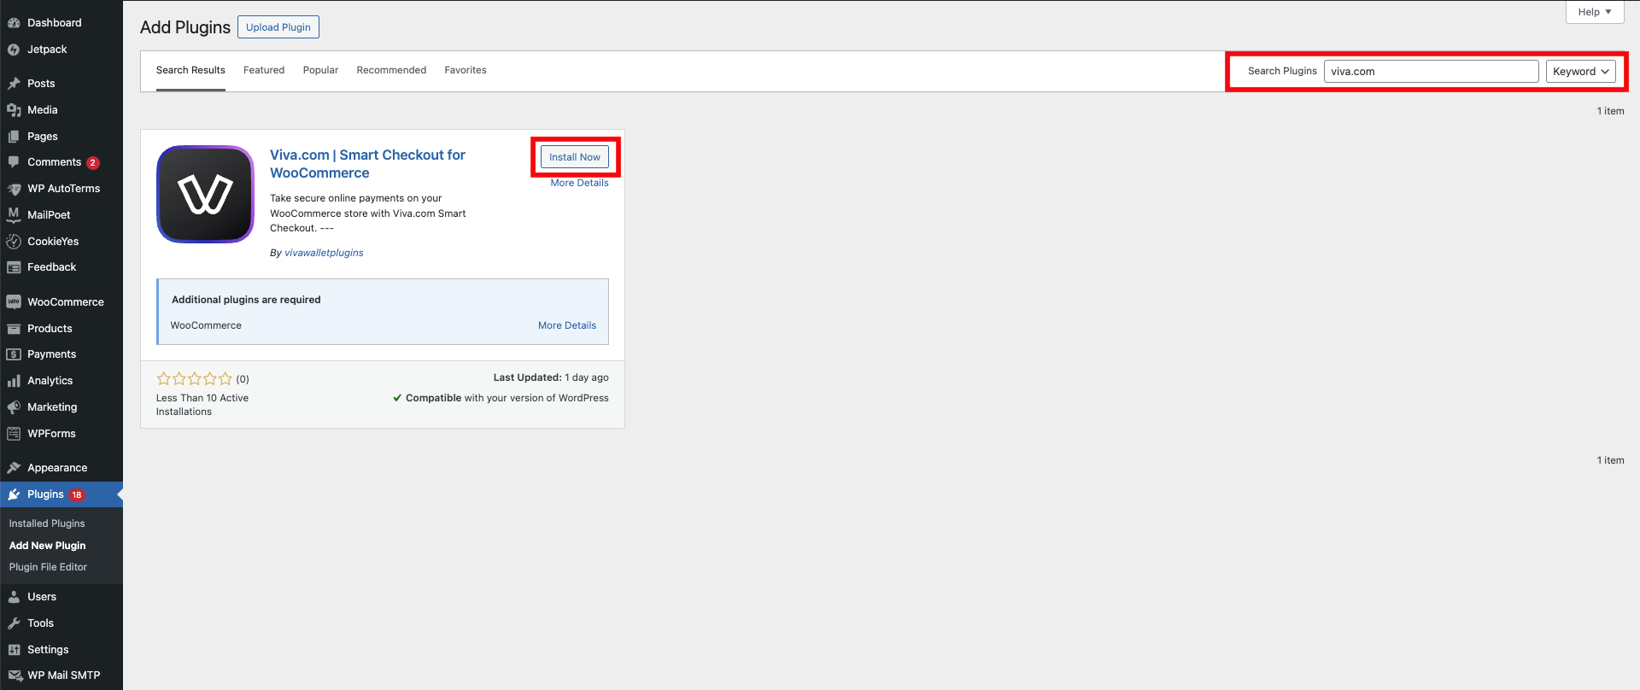This screenshot has height=690, width=1640.
Task: Click 'Compatible with your version of WordPress' text
Action: [x=507, y=398]
